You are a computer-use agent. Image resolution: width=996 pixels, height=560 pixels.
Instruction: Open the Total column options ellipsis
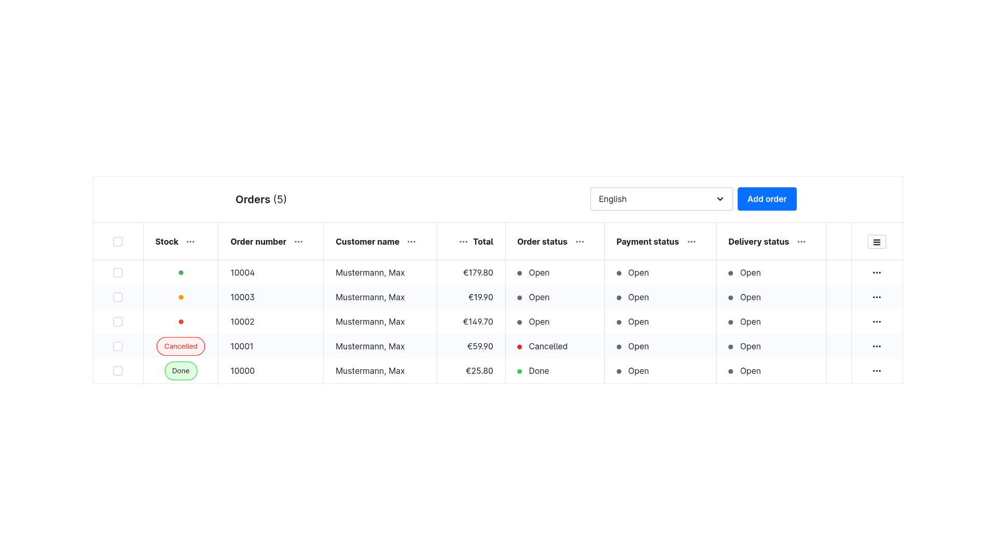click(463, 242)
